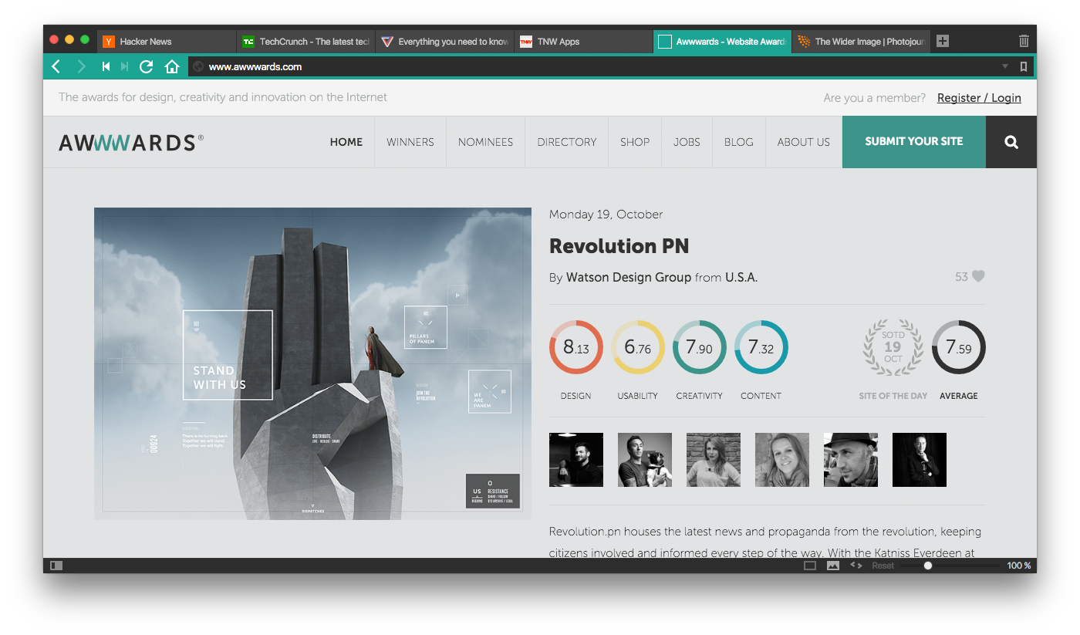Open a new tab with the plus button

click(943, 42)
